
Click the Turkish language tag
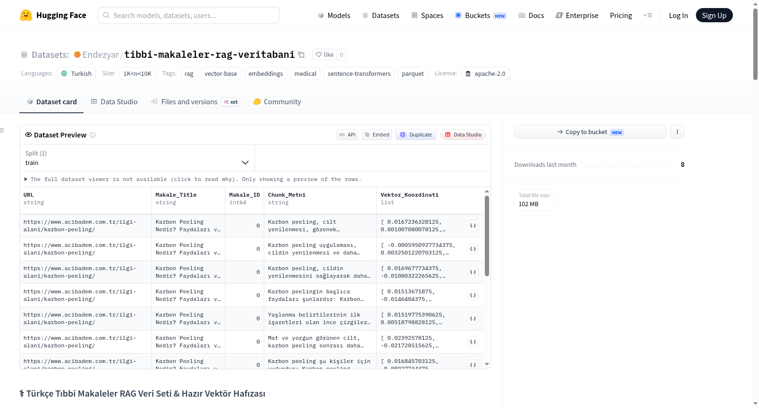[76, 73]
